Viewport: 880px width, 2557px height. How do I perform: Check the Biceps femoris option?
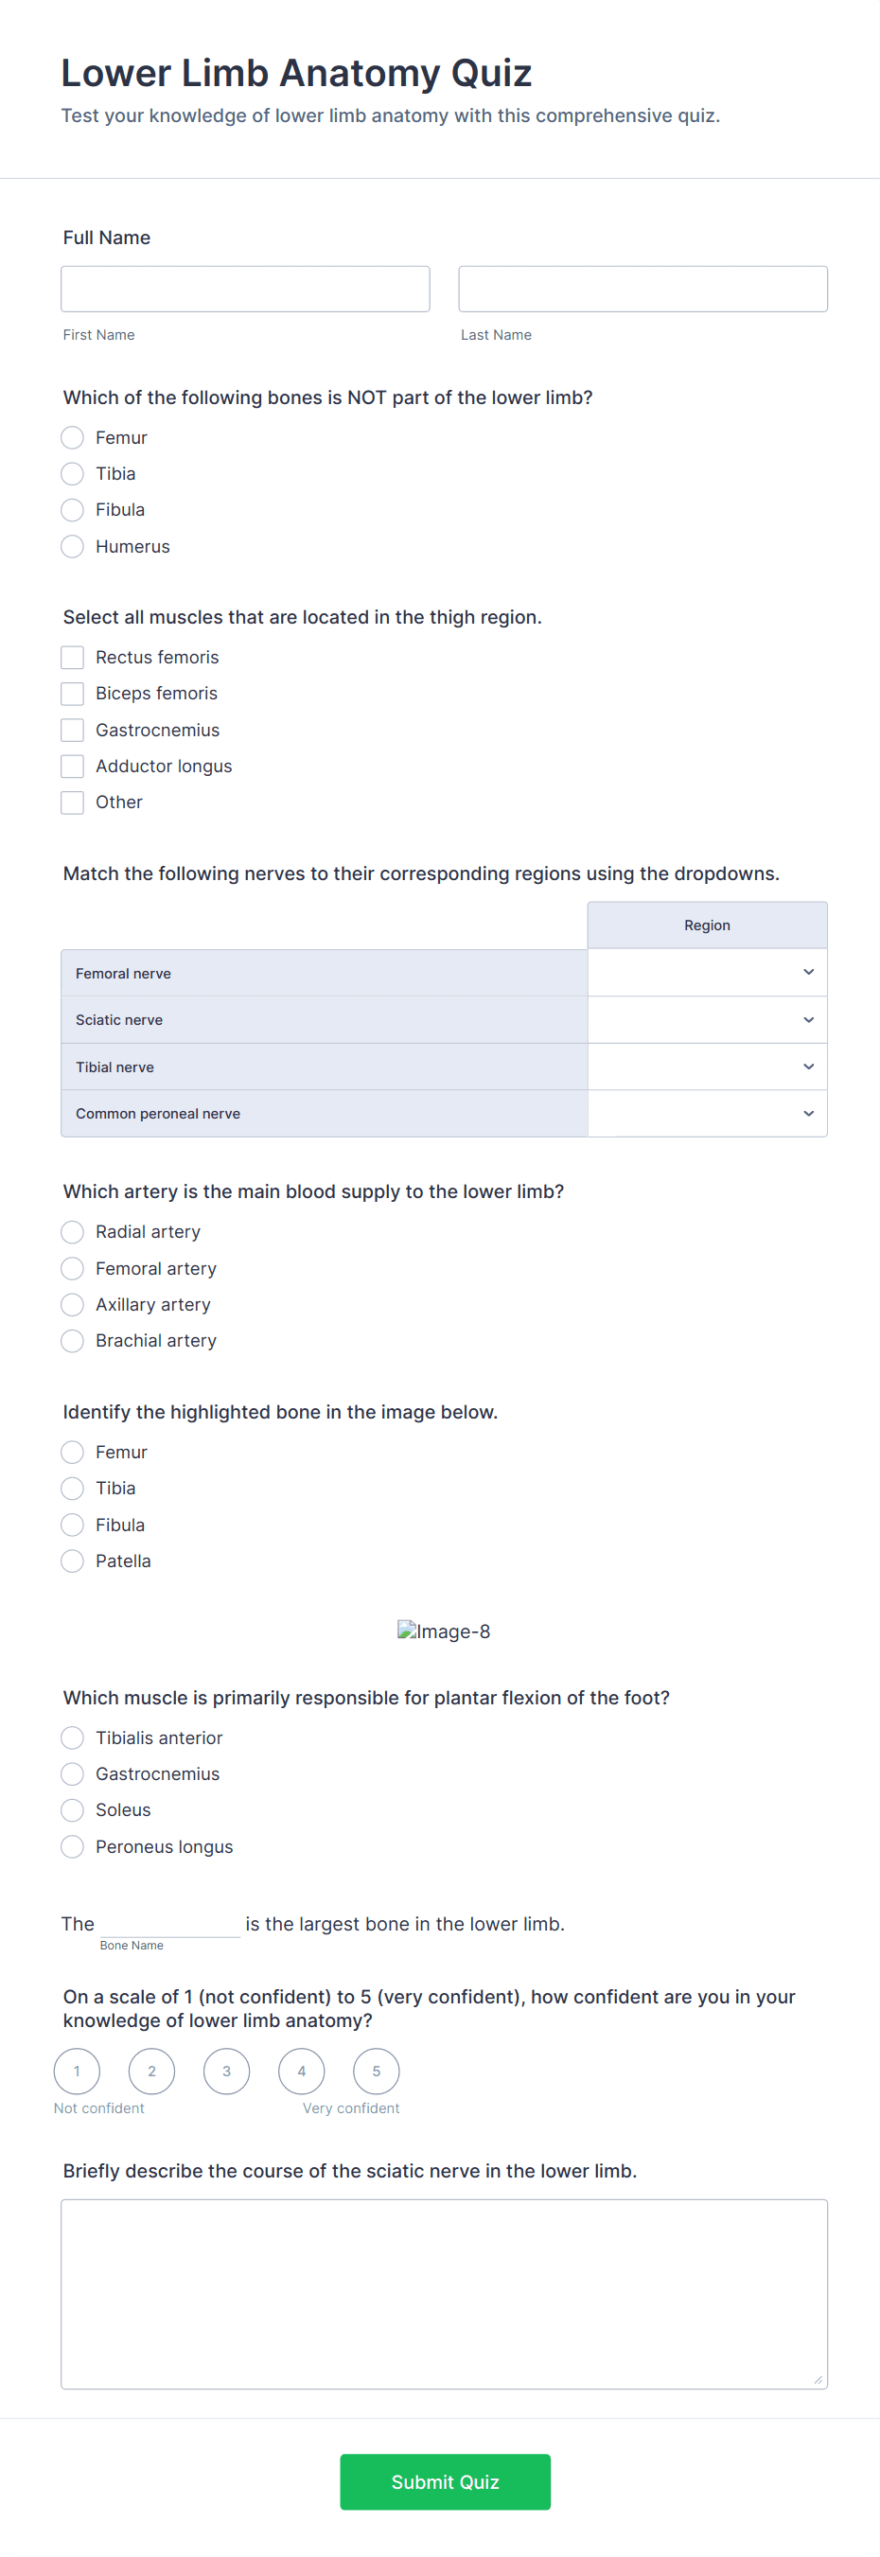click(71, 693)
